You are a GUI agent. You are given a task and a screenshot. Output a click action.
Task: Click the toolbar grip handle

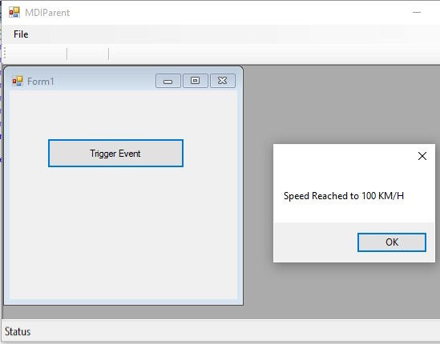5,54
